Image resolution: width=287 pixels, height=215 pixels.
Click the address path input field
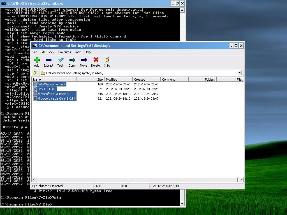point(141,73)
